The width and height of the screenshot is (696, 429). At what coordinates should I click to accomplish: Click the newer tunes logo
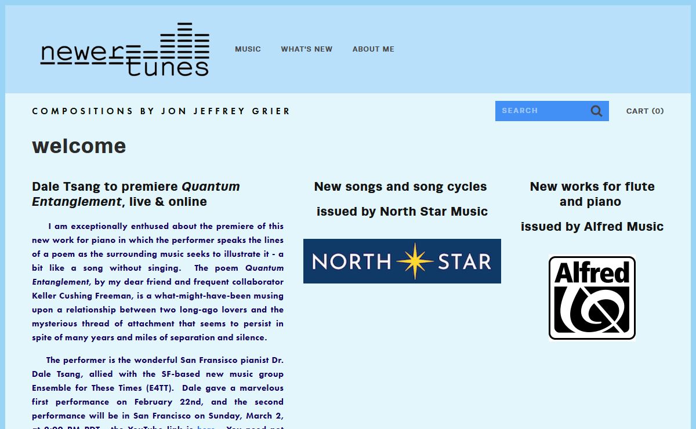click(x=125, y=50)
